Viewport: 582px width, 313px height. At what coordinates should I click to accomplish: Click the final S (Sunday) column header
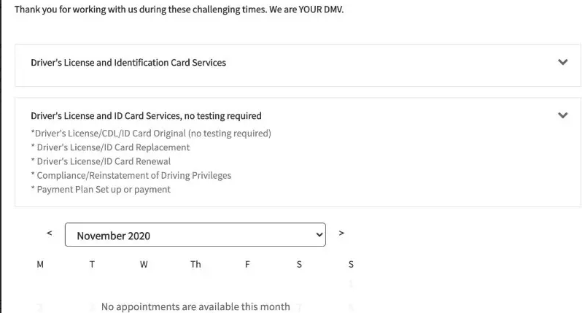coord(351,265)
